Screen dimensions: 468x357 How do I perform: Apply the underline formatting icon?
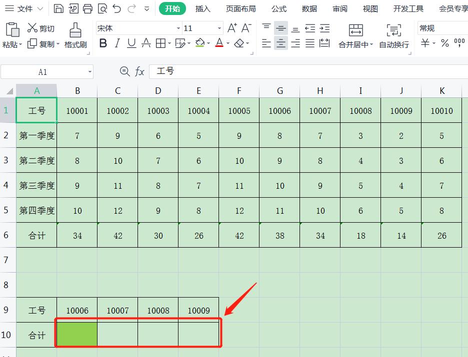click(131, 43)
